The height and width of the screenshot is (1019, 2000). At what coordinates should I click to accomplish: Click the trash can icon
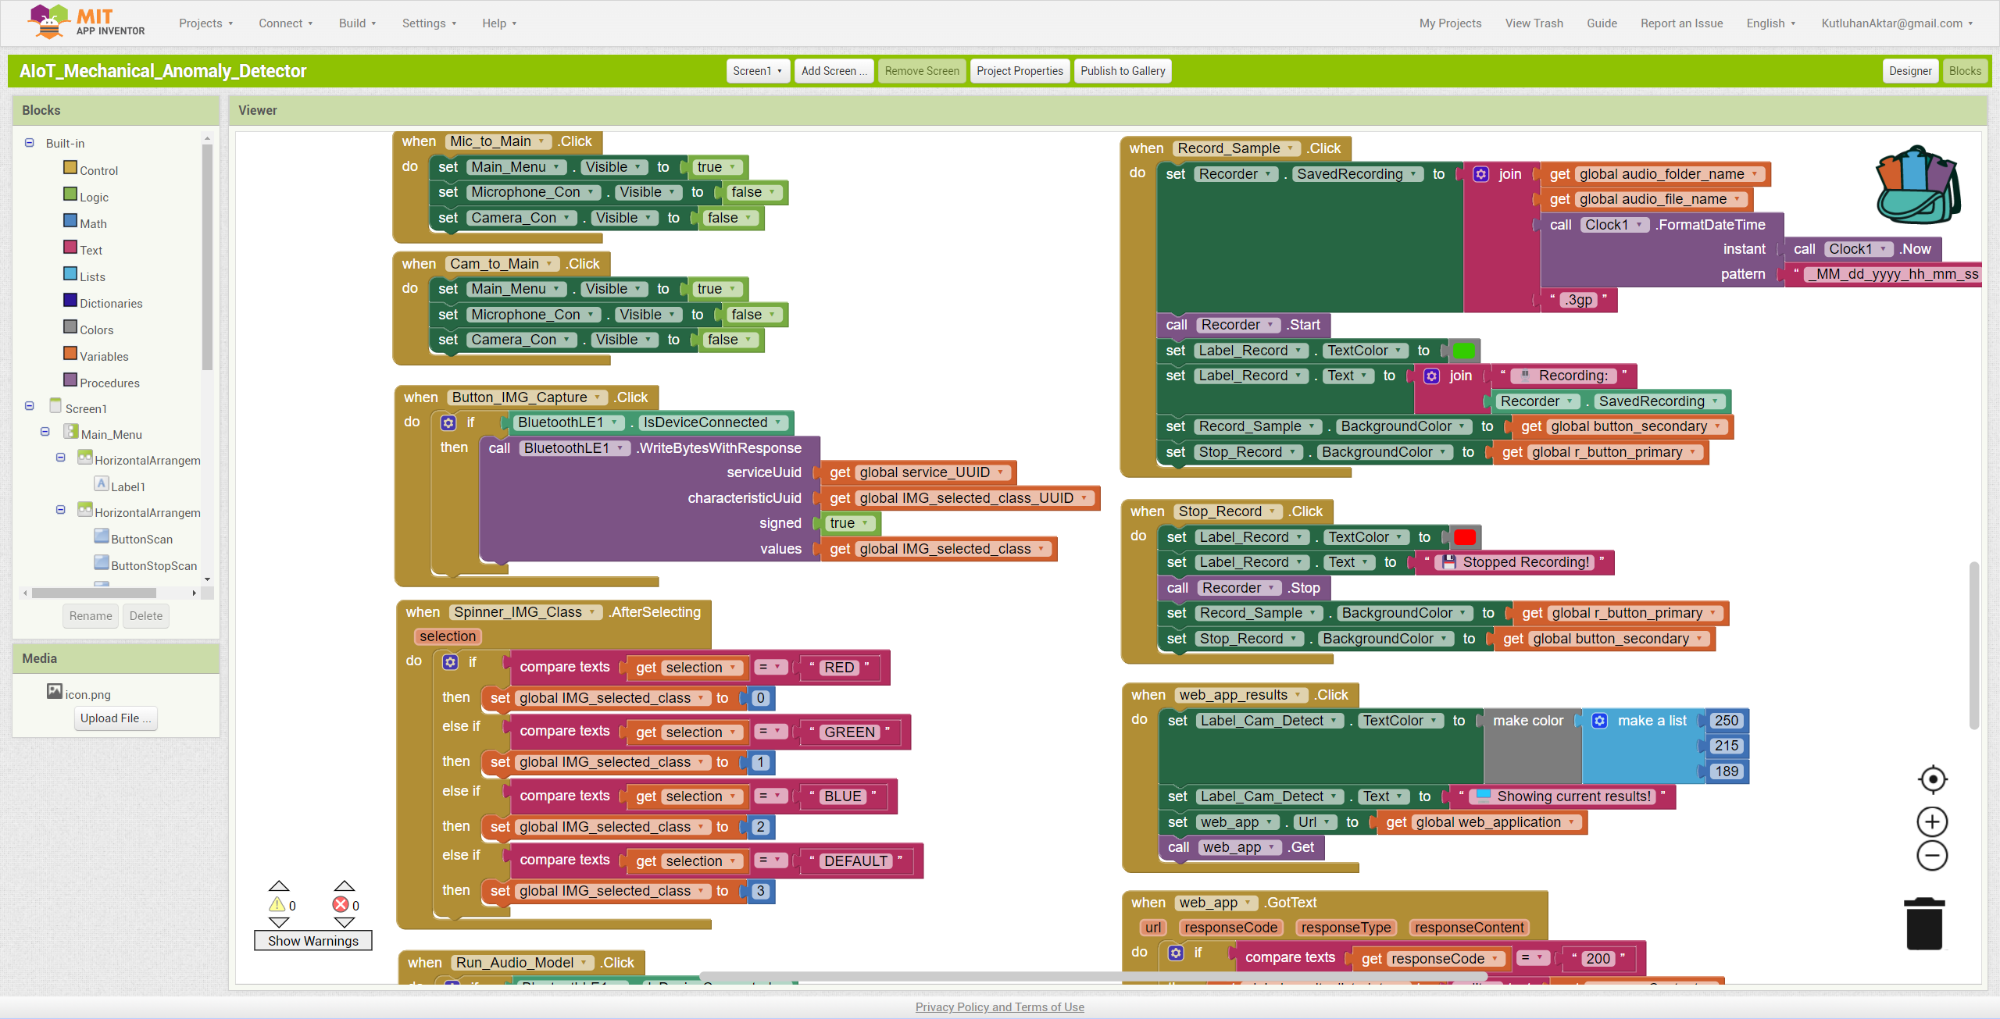1923,925
